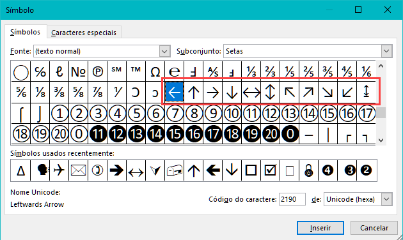
Task: Pick the four fifths fraction symbol
Action: click(x=347, y=71)
